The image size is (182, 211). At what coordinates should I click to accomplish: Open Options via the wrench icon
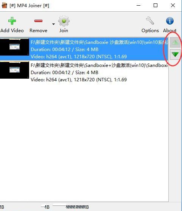(150, 21)
